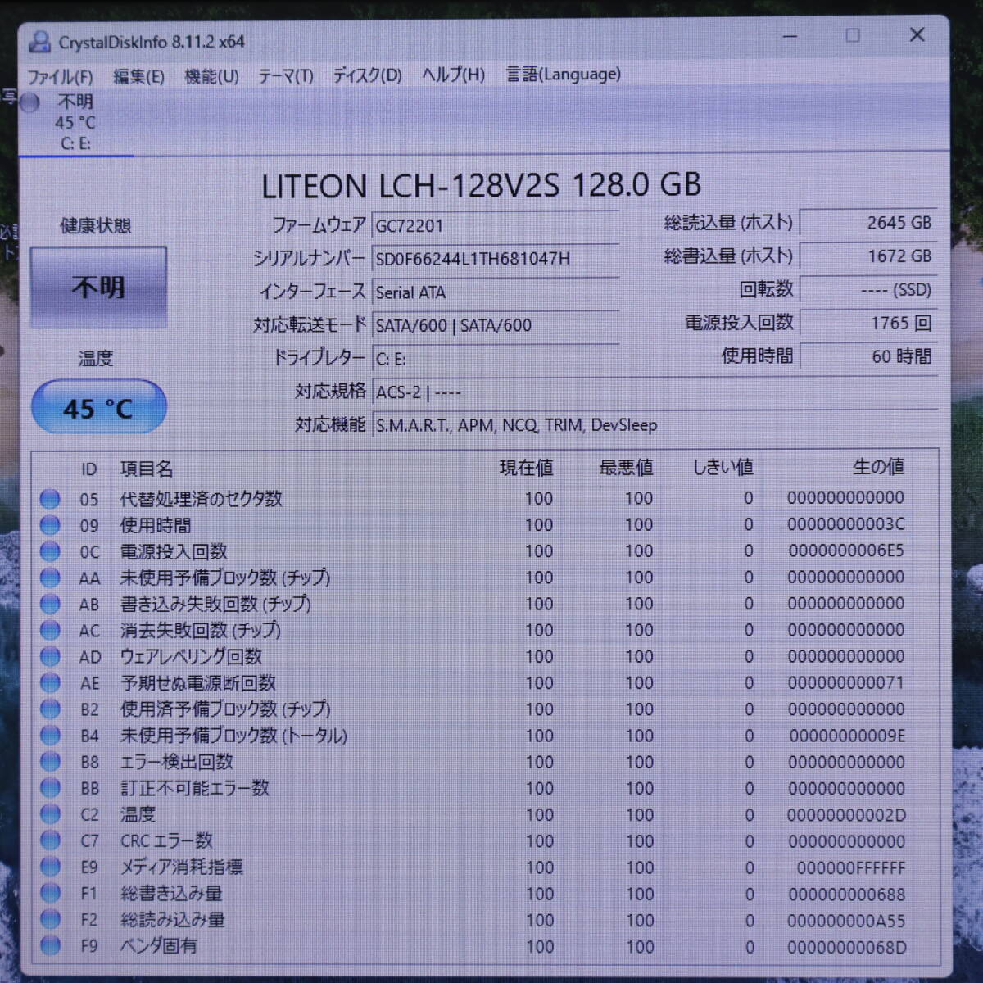Click the supported features field S.M.A.R.T., APM, NCQ
Screen dimensions: 983x983
[x=655, y=425]
